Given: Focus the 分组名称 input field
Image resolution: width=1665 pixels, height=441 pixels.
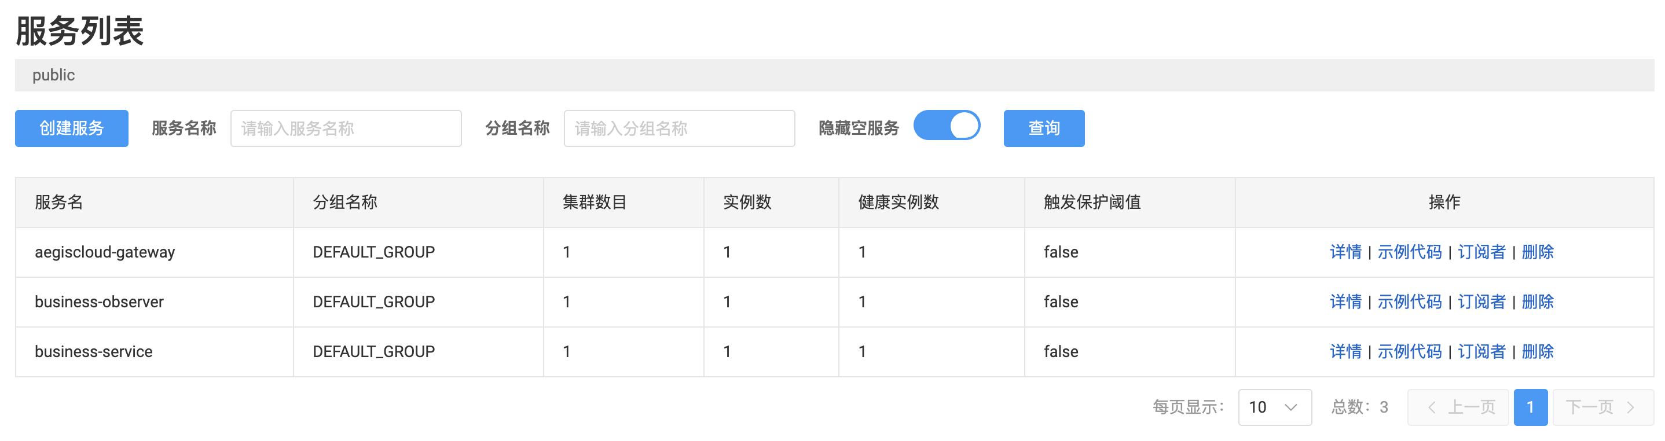Looking at the screenshot, I should pyautogui.click(x=679, y=128).
